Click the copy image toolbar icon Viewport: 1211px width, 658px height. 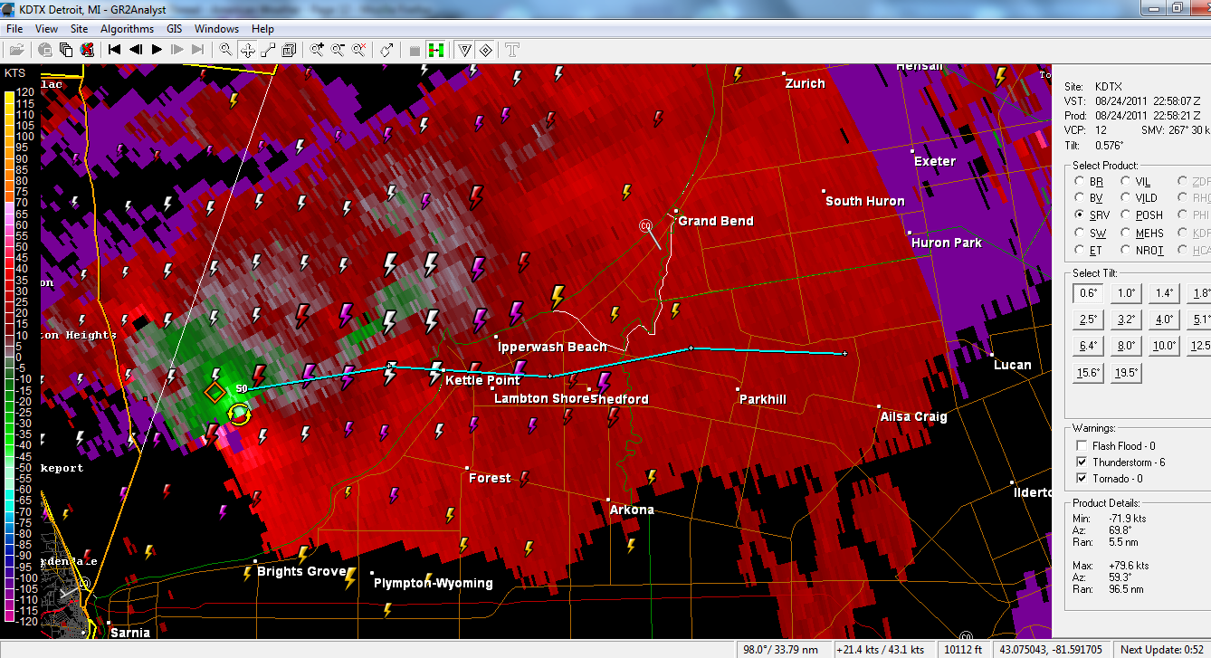coord(66,50)
